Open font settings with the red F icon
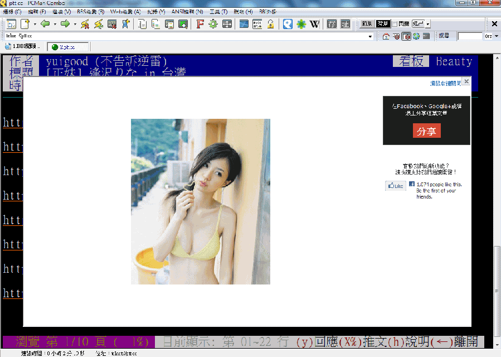Viewport: 501px width, 357px height. click(200, 24)
